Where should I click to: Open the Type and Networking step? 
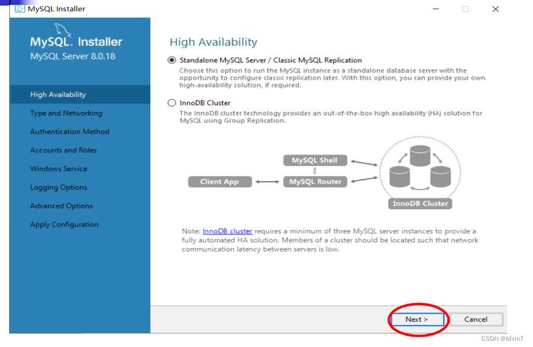(66, 113)
